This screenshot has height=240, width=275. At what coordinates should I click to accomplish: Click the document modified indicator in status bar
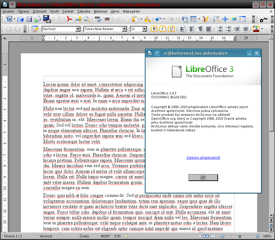click(x=126, y=236)
